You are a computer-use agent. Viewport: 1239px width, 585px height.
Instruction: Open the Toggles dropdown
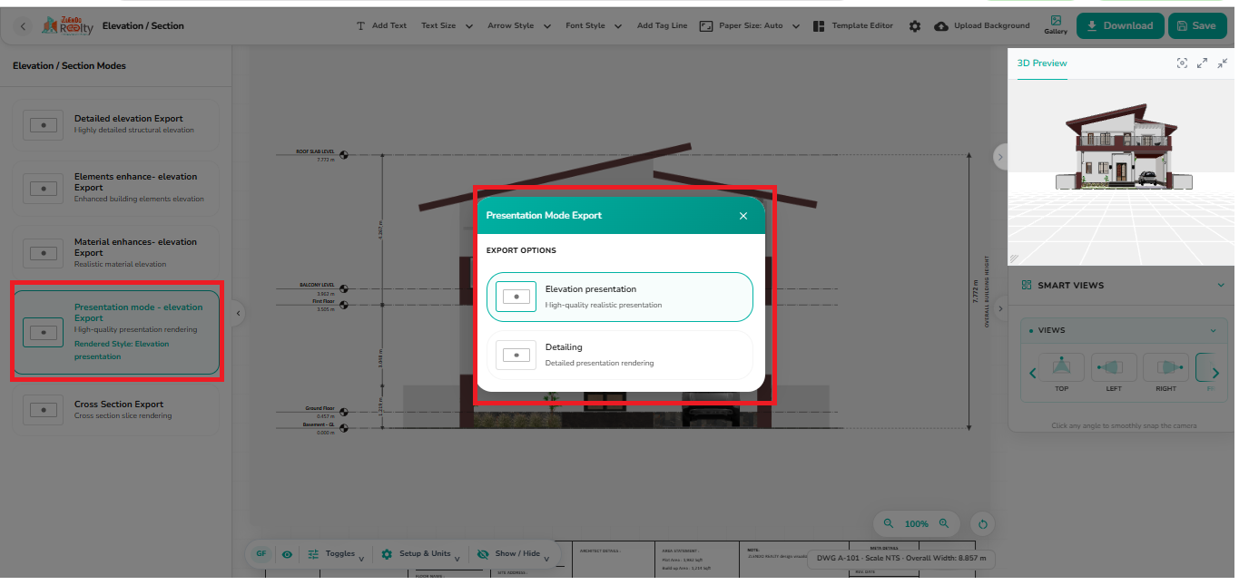[x=336, y=554]
